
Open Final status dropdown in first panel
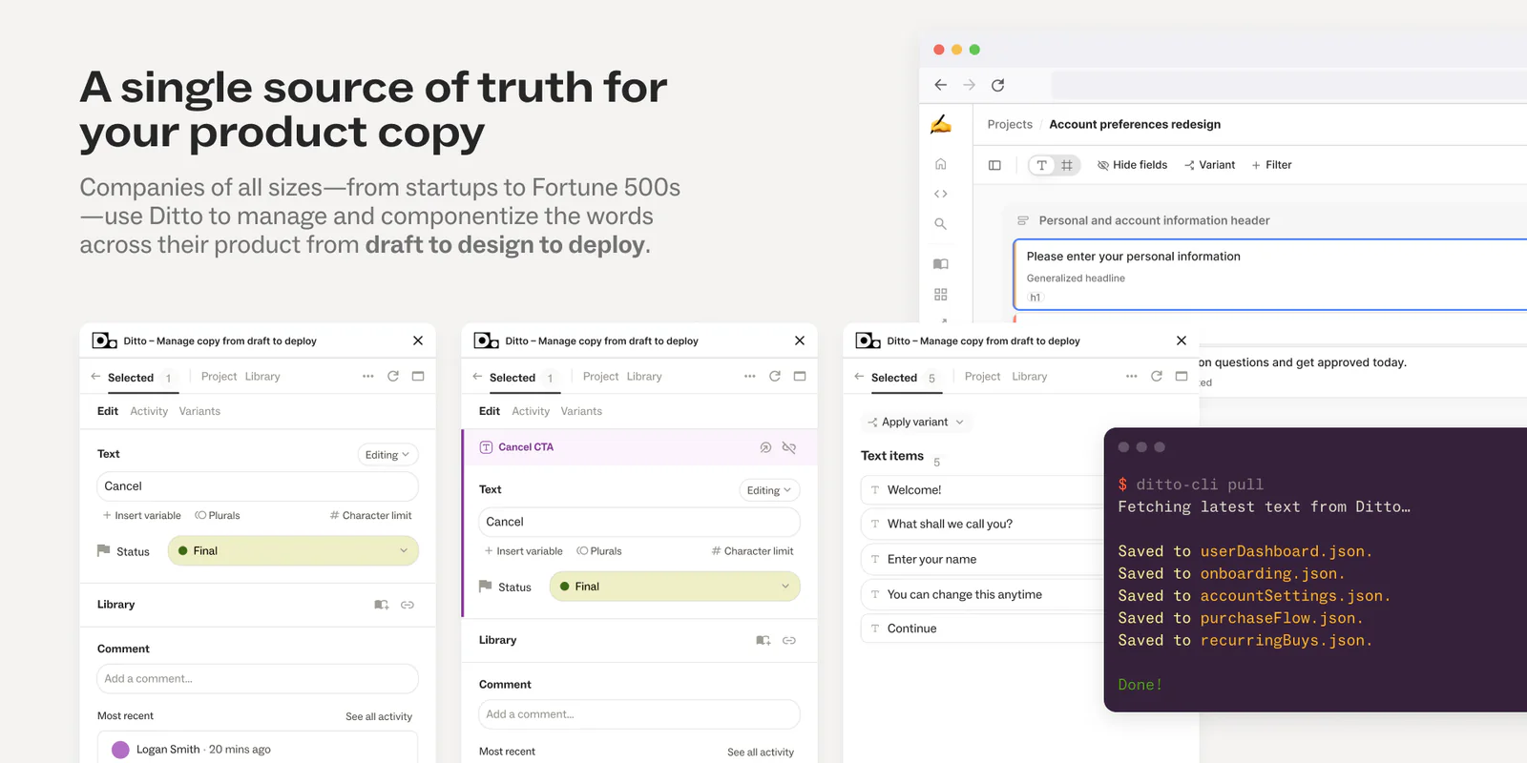pyautogui.click(x=293, y=551)
